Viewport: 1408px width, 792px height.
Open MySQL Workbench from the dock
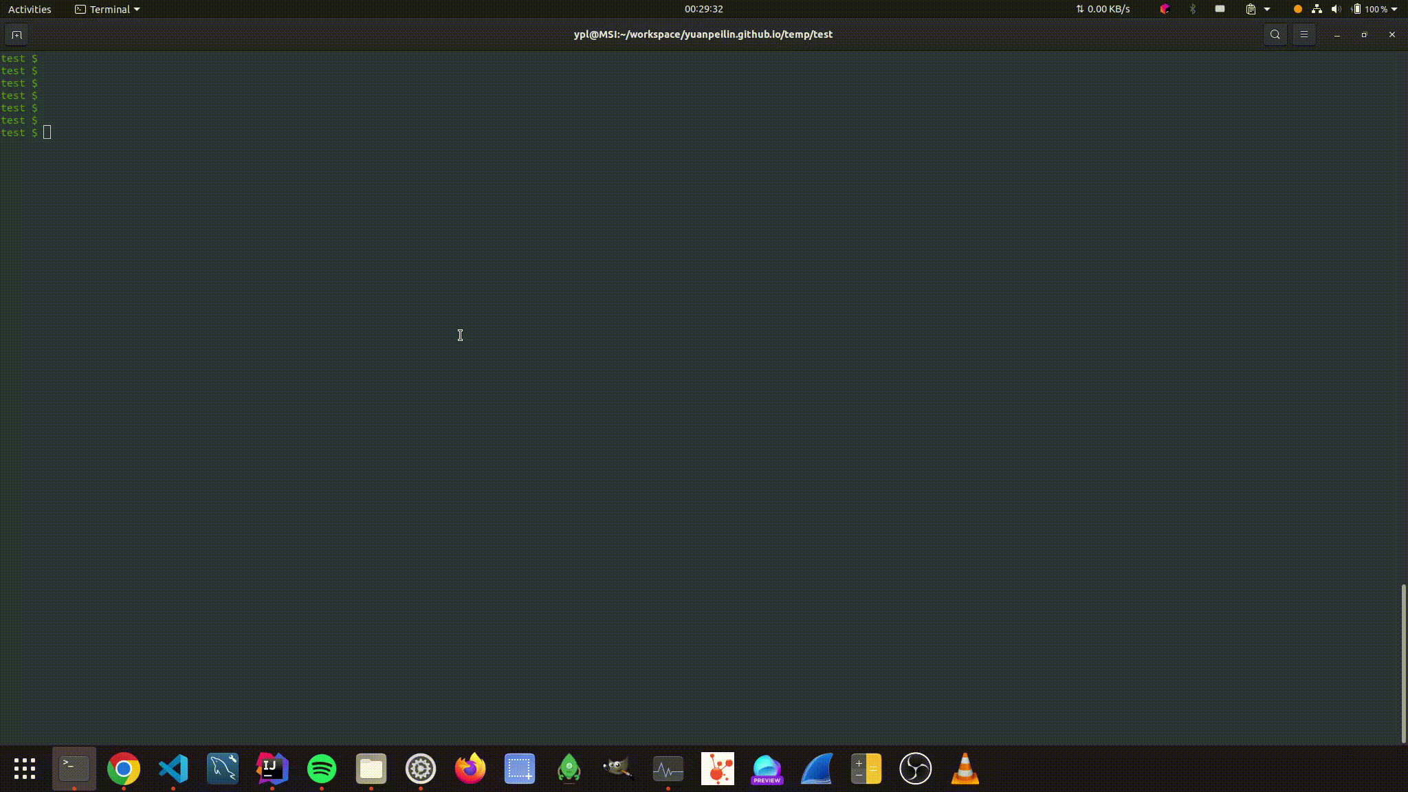223,769
